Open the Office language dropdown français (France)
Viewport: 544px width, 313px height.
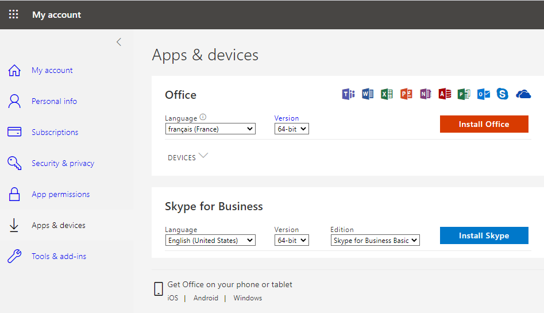point(210,129)
